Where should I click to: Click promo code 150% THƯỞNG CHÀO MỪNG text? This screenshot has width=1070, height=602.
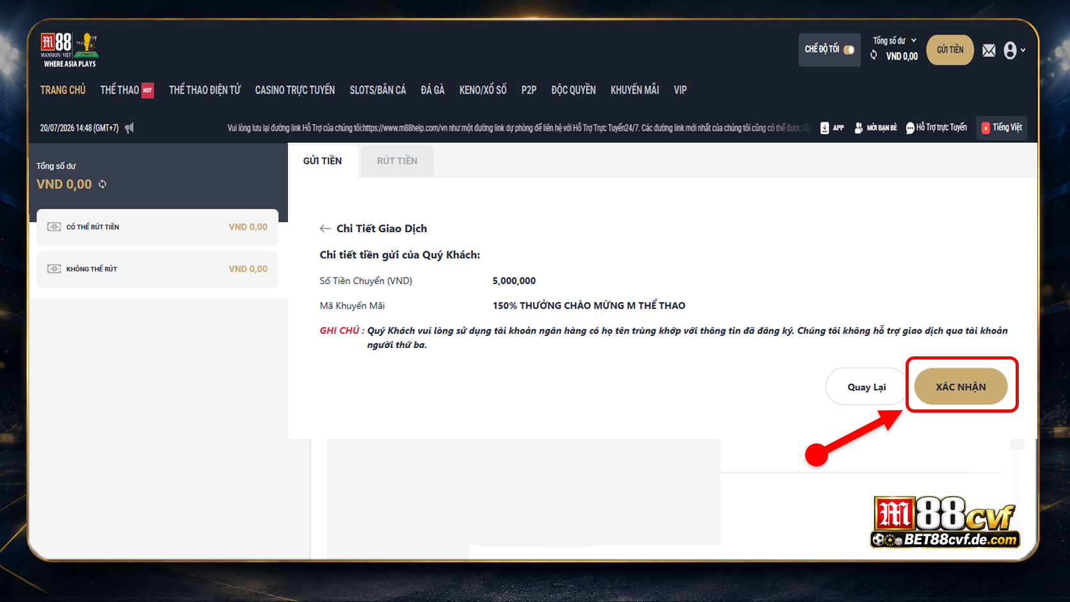589,306
